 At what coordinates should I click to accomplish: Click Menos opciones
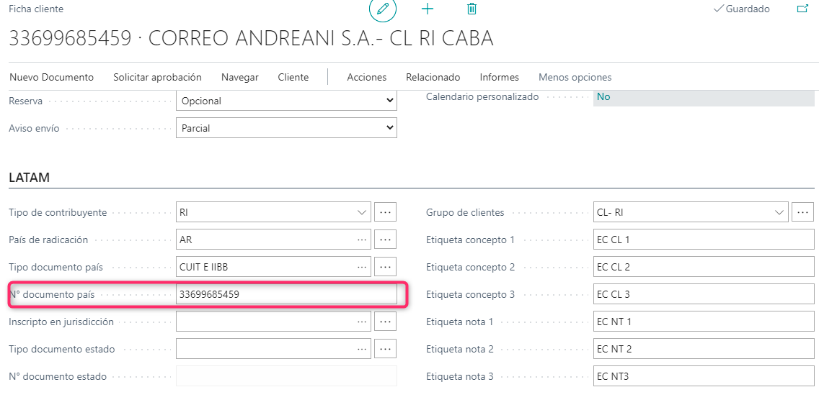point(575,77)
